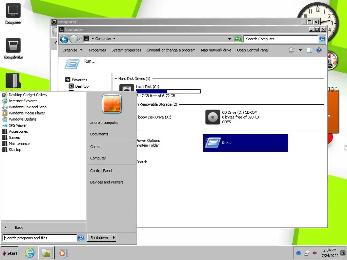Open the Recycle Bin desktop icon

[x=13, y=48]
